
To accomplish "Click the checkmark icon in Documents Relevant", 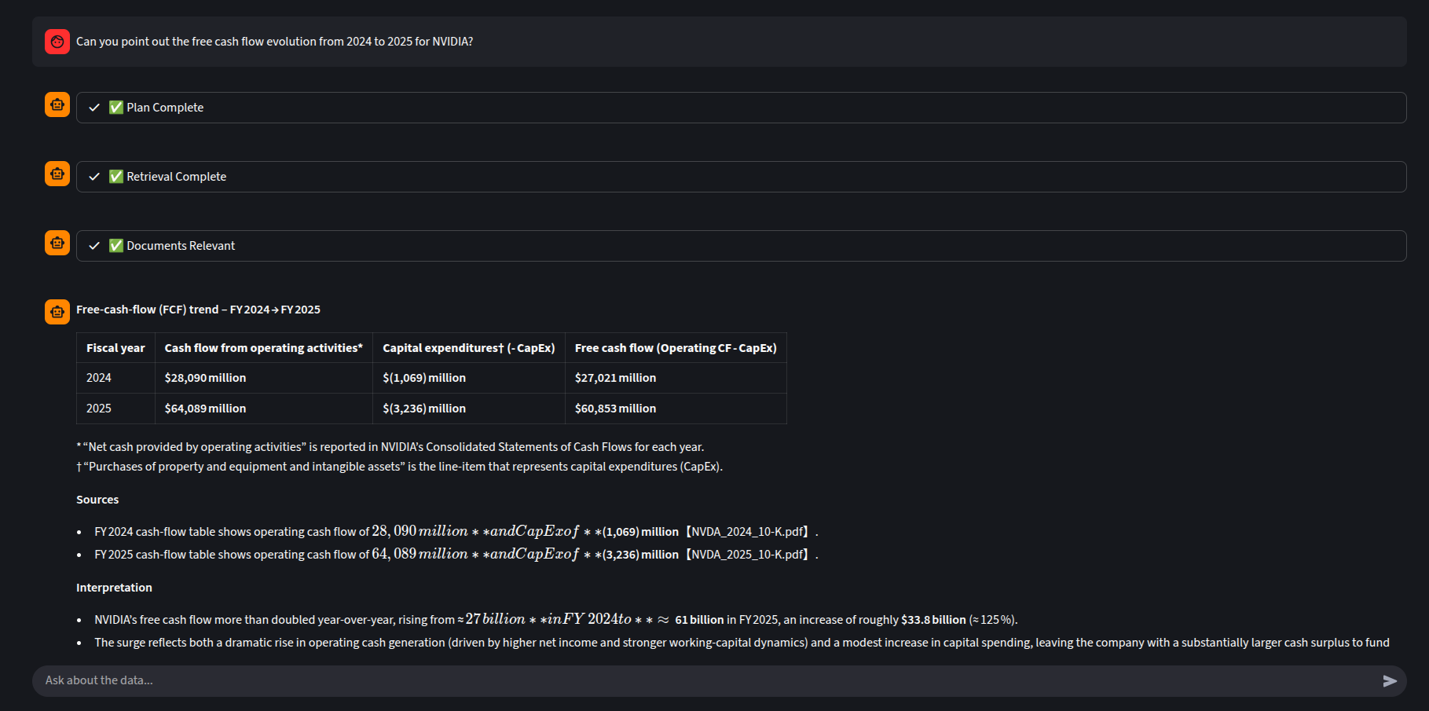I will tap(94, 246).
